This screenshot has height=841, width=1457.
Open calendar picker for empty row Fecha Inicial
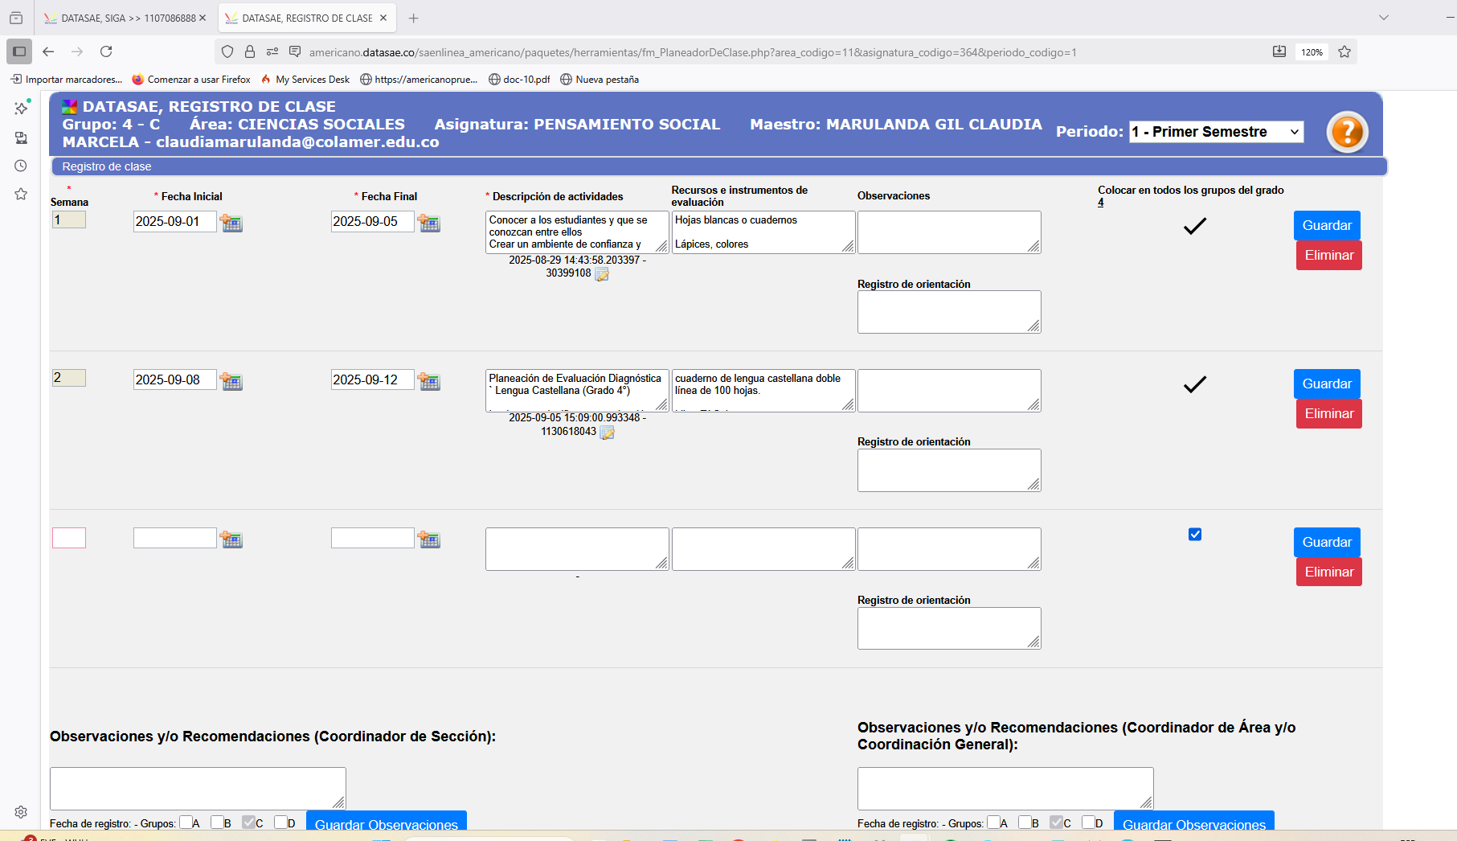[231, 540]
